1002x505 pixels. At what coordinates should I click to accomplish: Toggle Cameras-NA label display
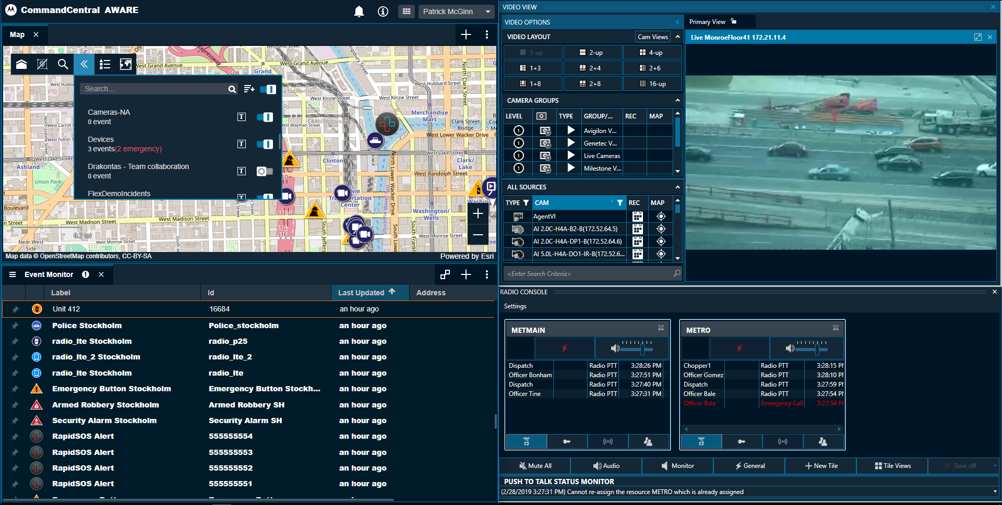[x=242, y=117]
